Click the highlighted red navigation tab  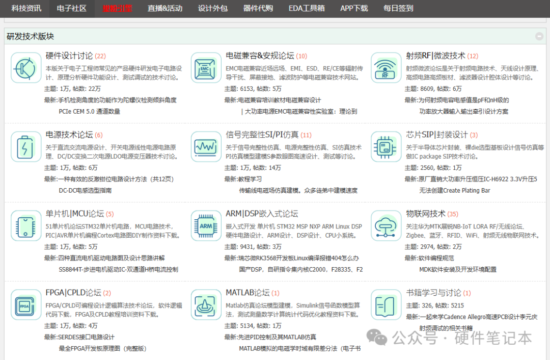[x=117, y=8]
